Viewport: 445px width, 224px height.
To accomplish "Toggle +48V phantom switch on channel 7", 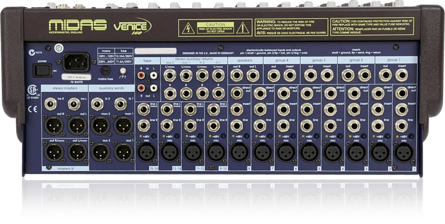I will [271, 136].
